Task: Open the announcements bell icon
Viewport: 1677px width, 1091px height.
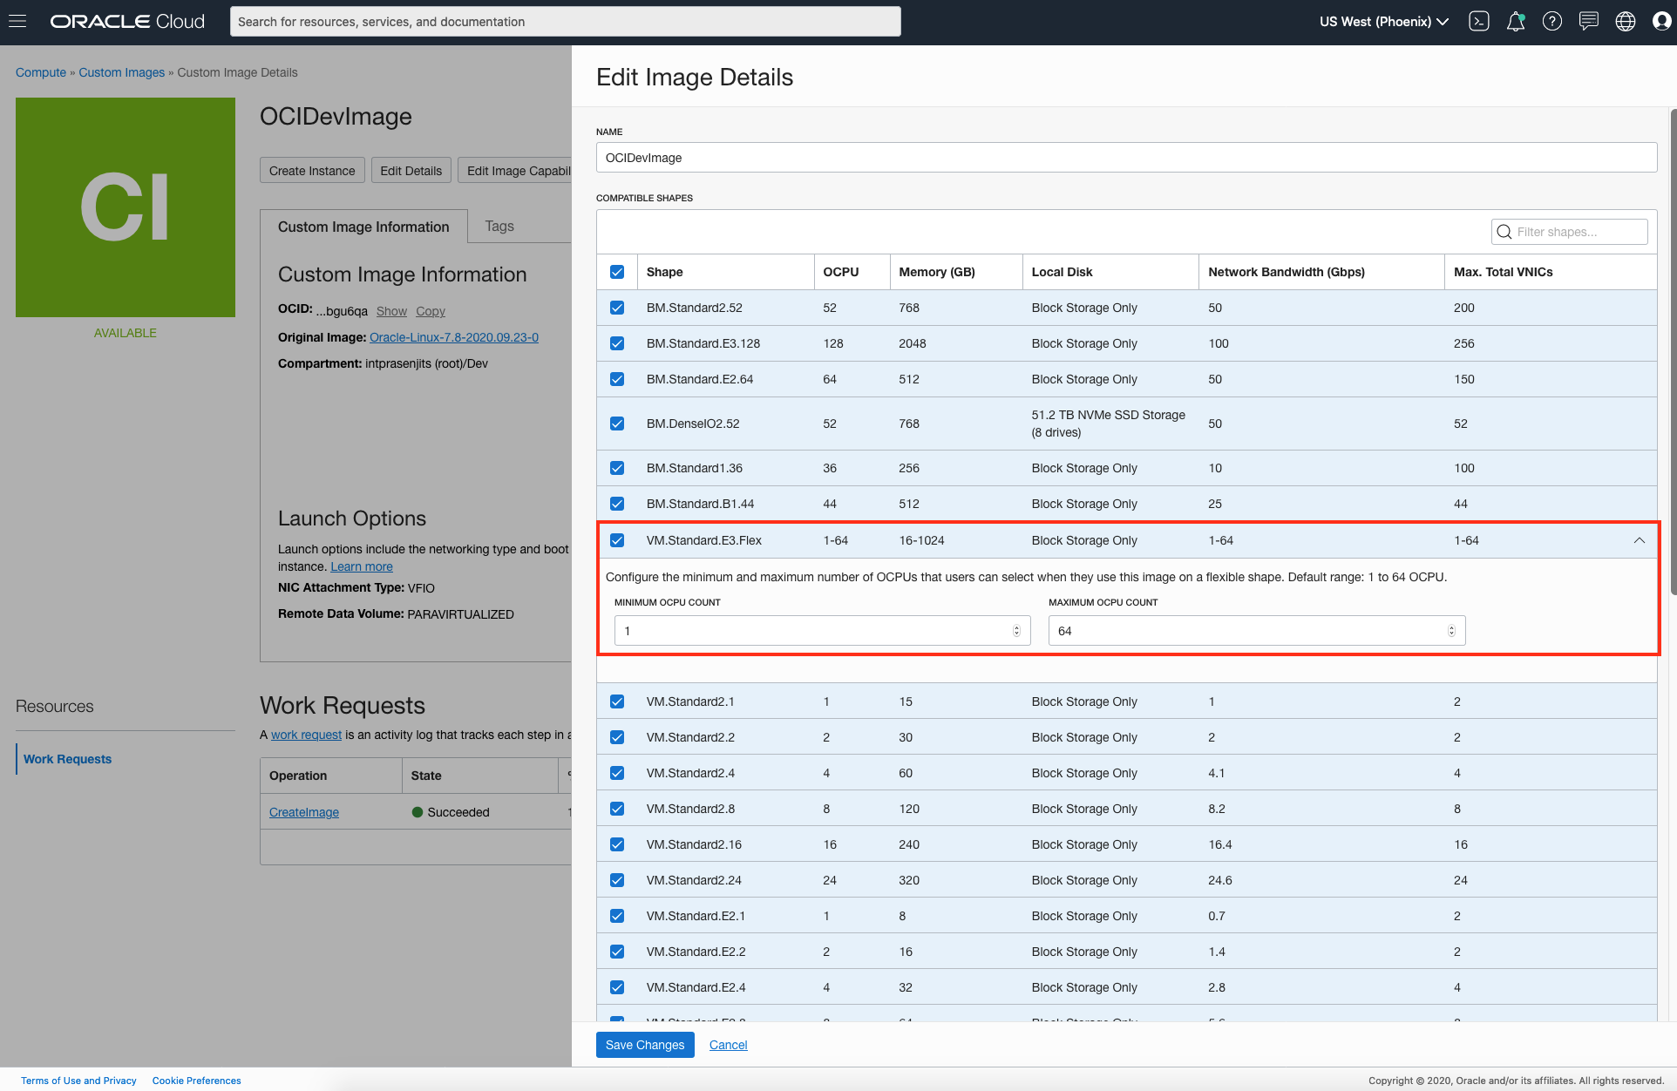Action: 1516,21
